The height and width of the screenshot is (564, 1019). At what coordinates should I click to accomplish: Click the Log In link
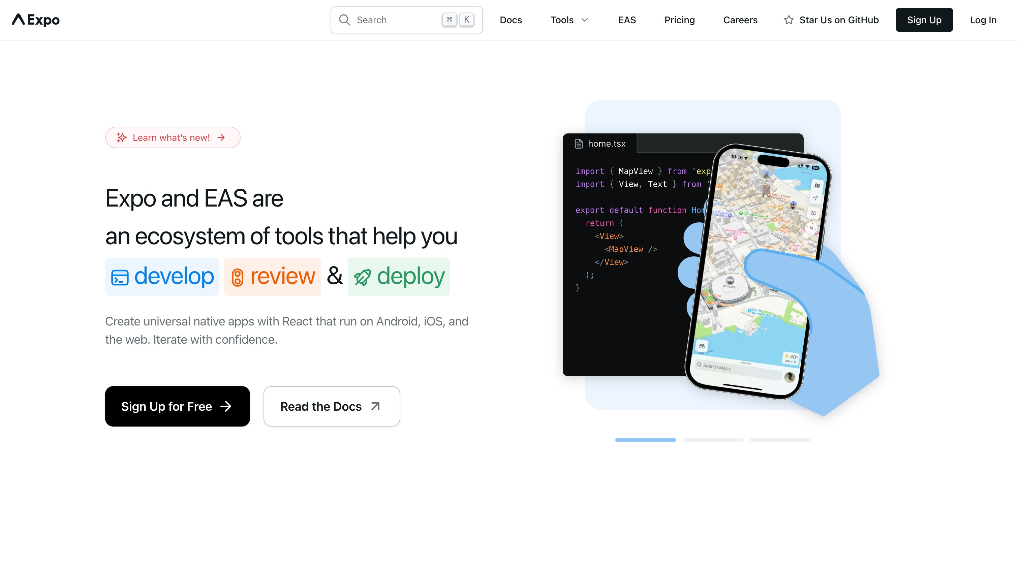coord(983,20)
